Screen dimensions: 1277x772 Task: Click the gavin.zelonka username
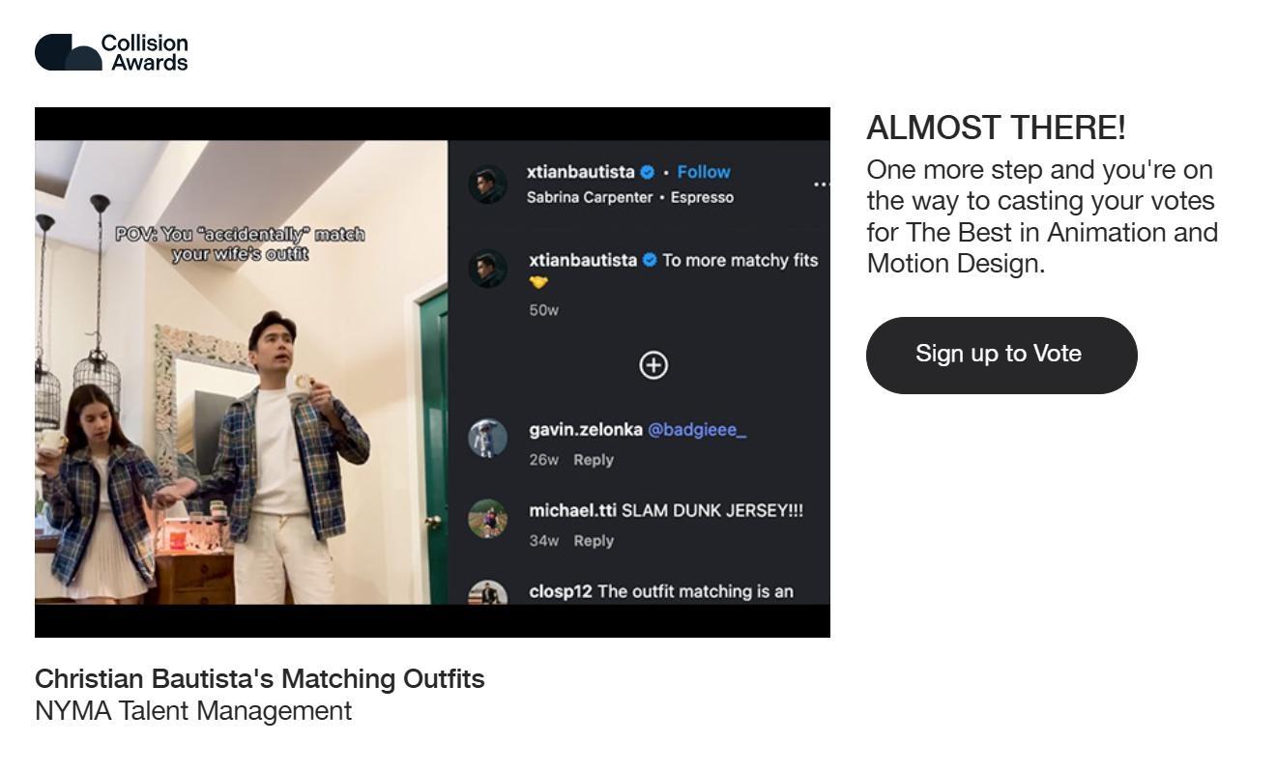(585, 430)
